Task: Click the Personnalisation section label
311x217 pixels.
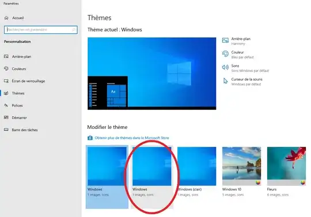Action: pos(17,41)
